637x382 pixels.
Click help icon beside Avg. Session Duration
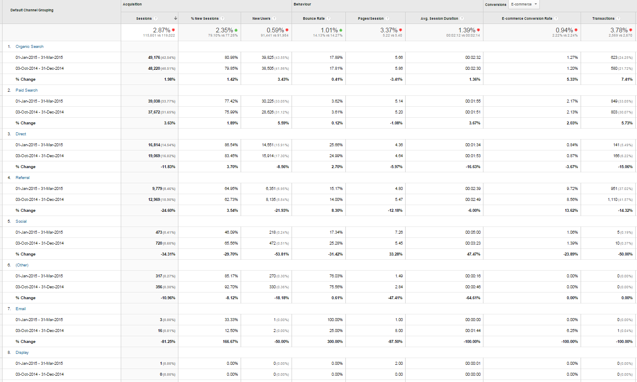click(x=462, y=18)
